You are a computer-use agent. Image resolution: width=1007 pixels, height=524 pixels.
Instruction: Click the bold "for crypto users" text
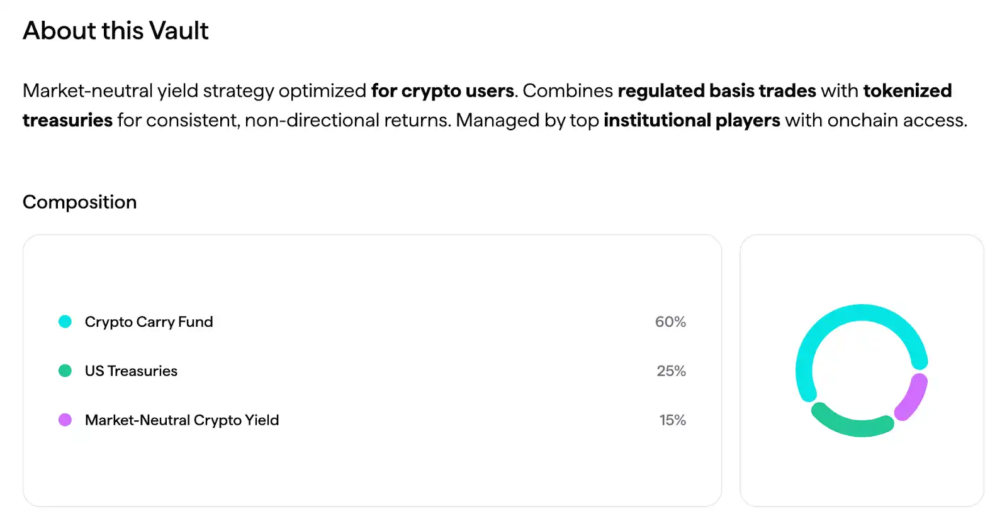tap(442, 90)
